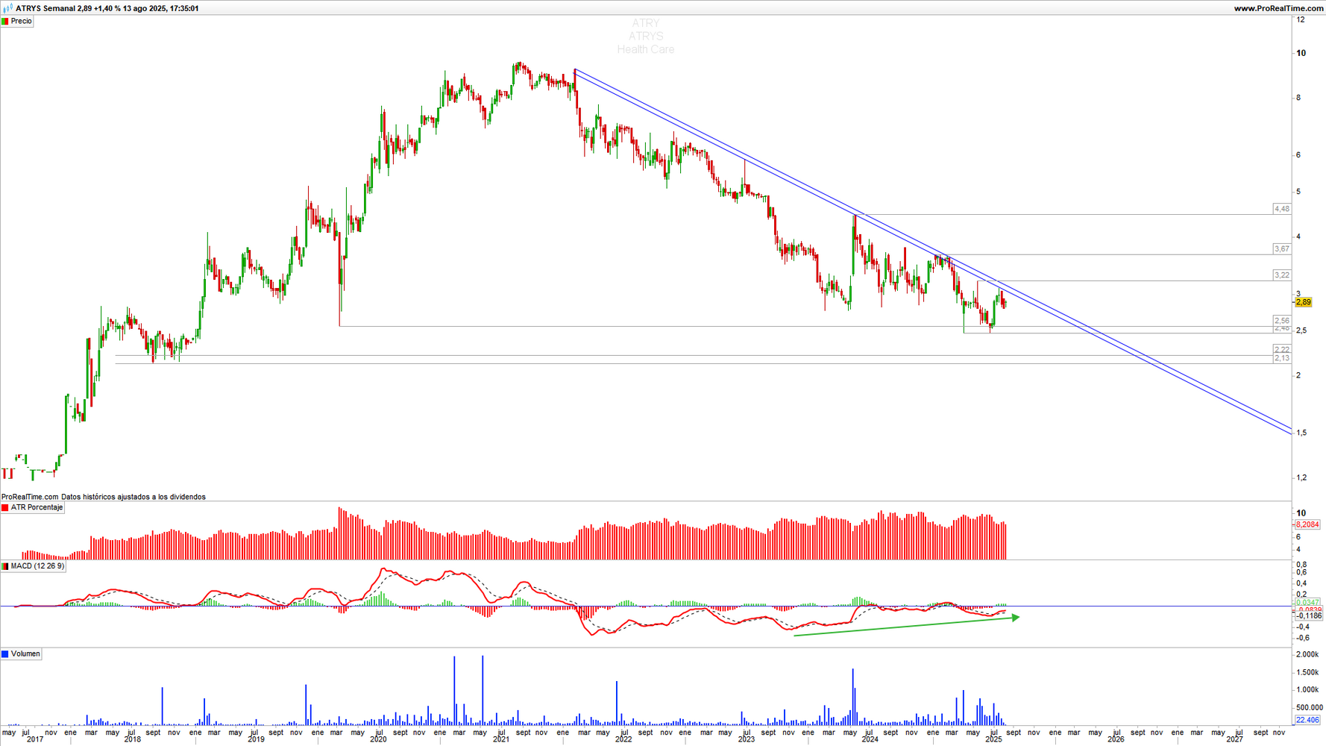This screenshot has height=746, width=1326.
Task: Click the 1,2 mark on the price axis
Action: [1302, 477]
